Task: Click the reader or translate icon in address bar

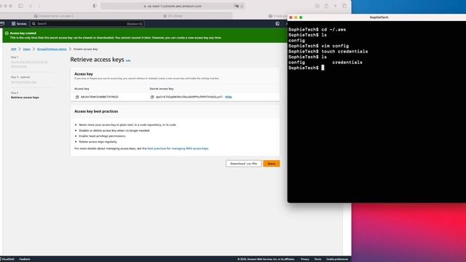Action: point(237,6)
